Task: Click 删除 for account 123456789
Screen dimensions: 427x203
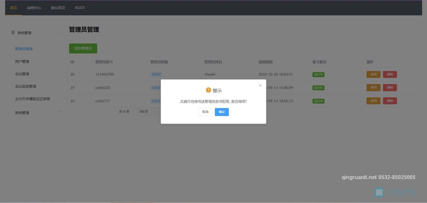Action: [390, 74]
